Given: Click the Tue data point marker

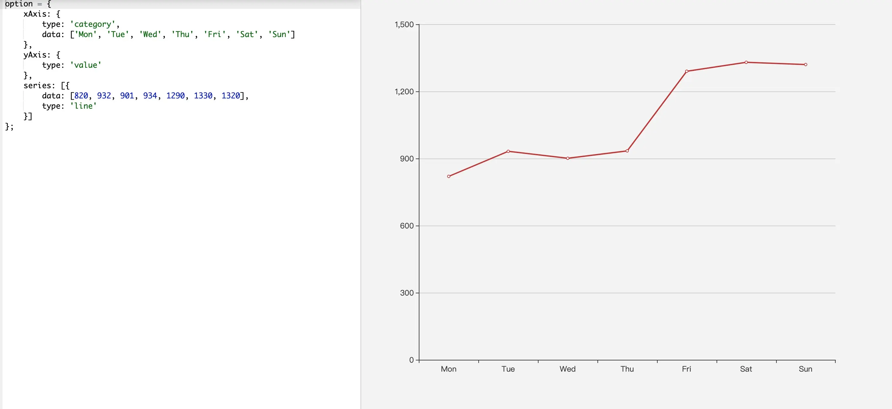Looking at the screenshot, I should [x=508, y=151].
